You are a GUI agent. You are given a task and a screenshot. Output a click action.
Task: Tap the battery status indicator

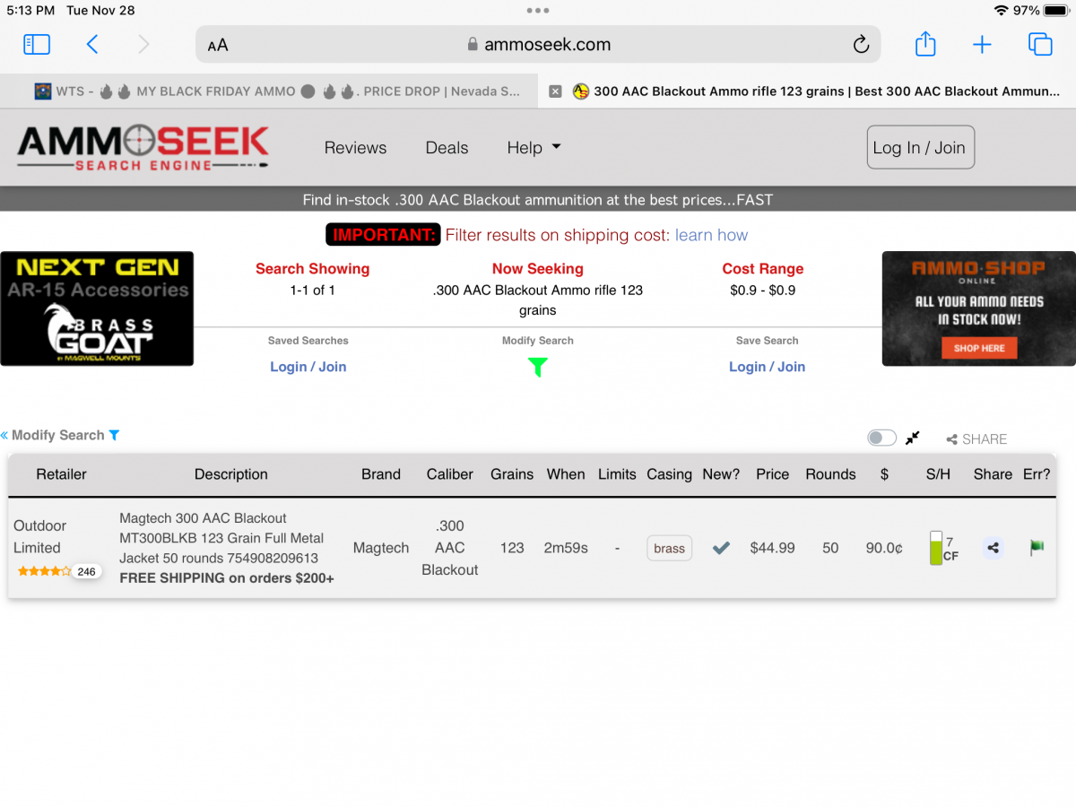point(1055,11)
